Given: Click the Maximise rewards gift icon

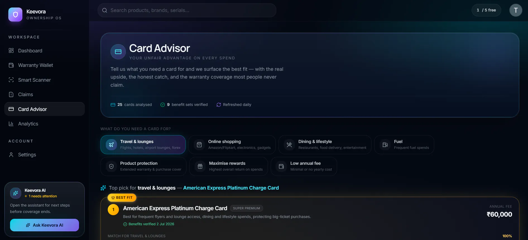Looking at the screenshot, I should point(200,166).
